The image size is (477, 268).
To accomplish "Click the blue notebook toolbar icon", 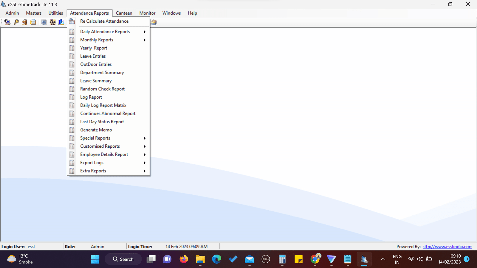I will pos(61,22).
